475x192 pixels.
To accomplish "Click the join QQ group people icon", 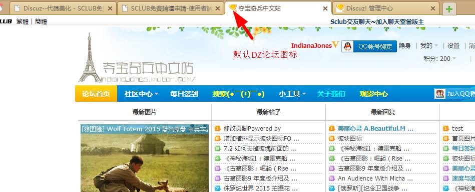I will [439, 94].
